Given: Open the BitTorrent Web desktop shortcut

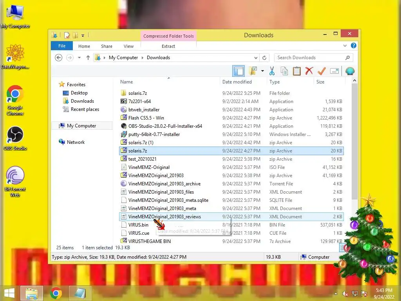Looking at the screenshot, I should [15, 181].
